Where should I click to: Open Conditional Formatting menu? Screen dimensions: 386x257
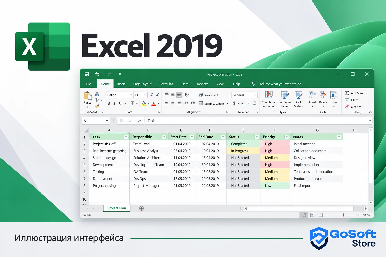point(269,99)
